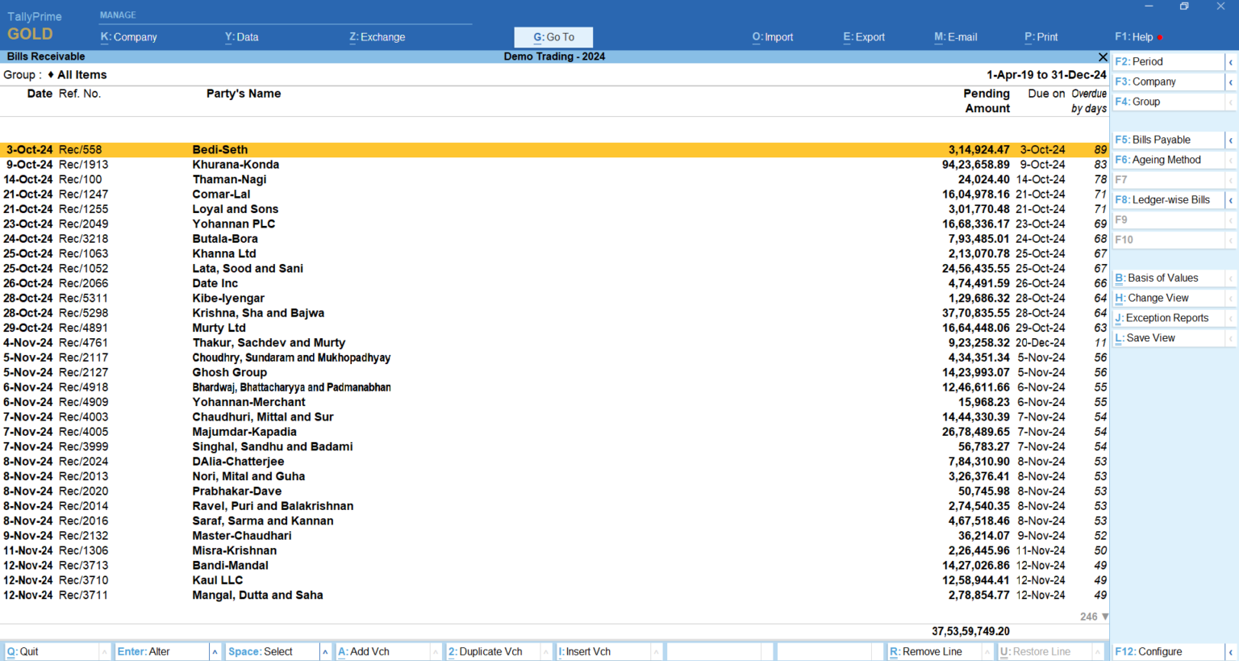This screenshot has height=661, width=1239.
Task: E-mail this report
Action: pos(955,36)
